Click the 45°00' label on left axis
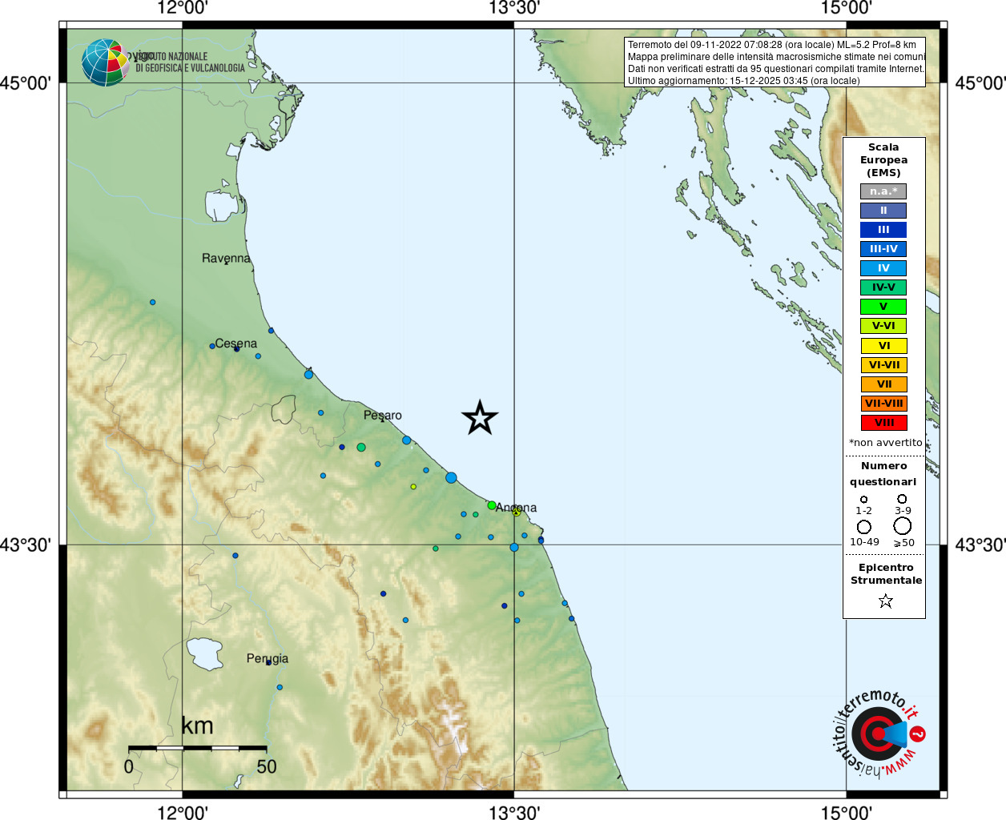Image resolution: width=1006 pixels, height=820 pixels. point(25,83)
